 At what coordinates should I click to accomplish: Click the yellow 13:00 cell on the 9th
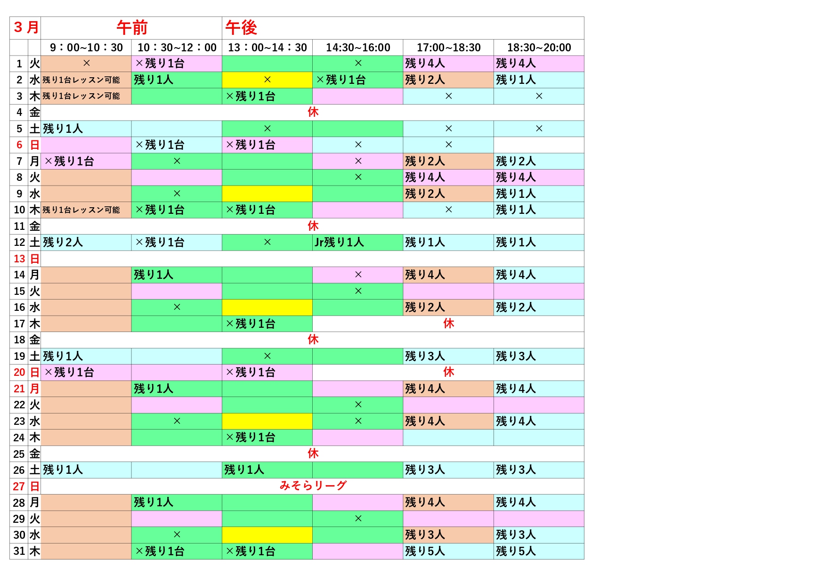click(x=267, y=194)
